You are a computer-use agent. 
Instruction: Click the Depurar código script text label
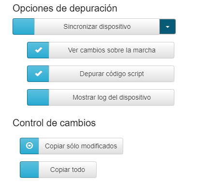(112, 74)
